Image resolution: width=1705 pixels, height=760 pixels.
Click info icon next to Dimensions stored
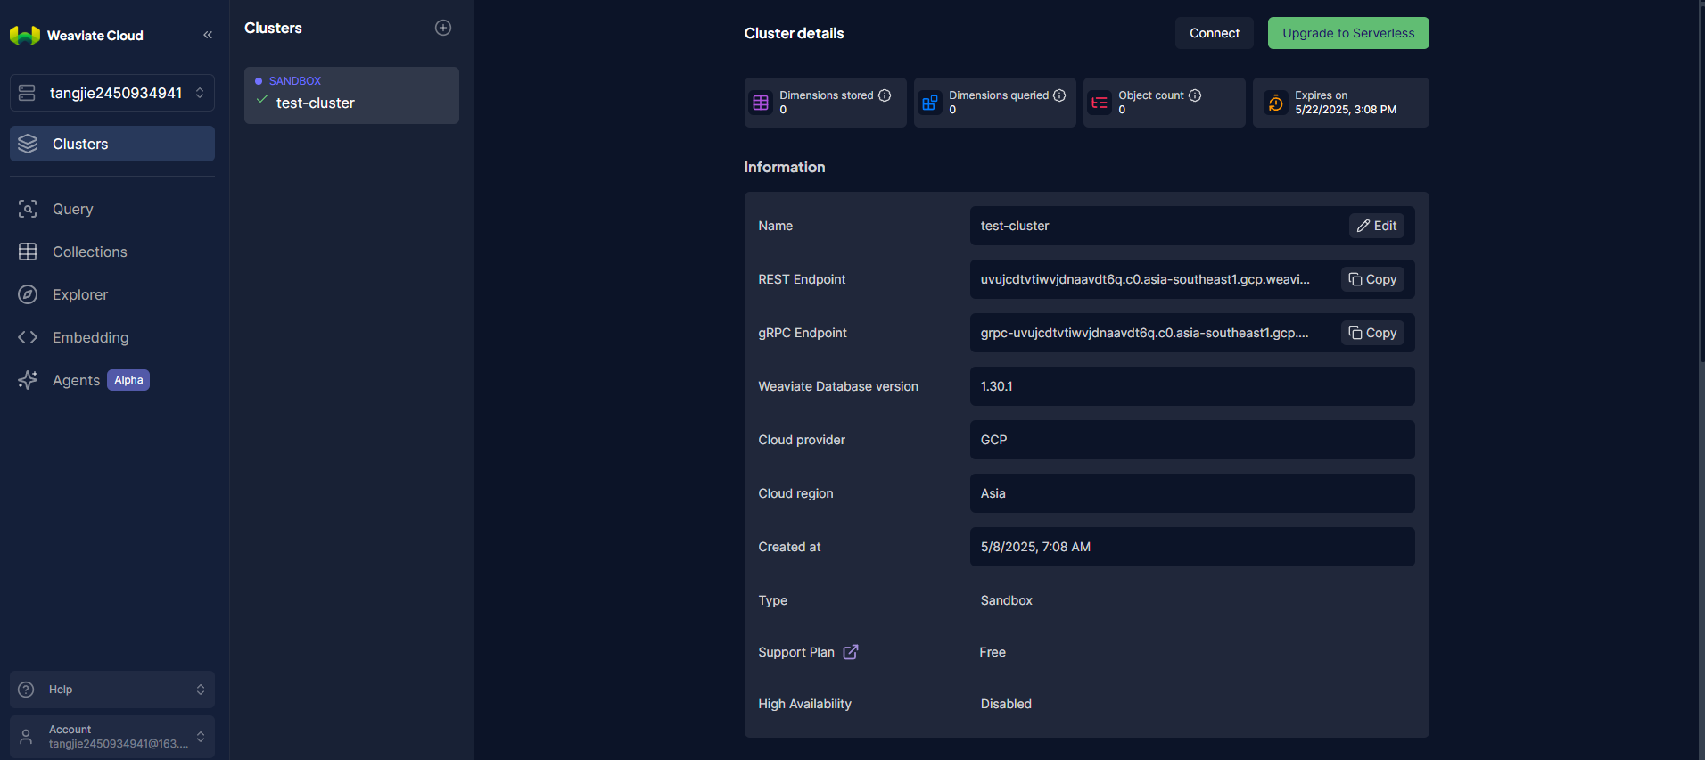point(885,95)
